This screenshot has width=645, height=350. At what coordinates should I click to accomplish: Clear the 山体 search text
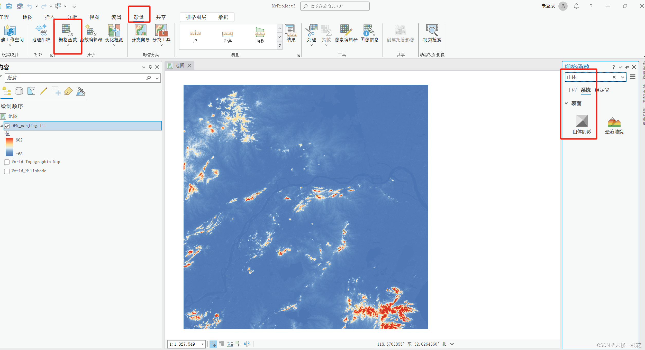(x=614, y=77)
